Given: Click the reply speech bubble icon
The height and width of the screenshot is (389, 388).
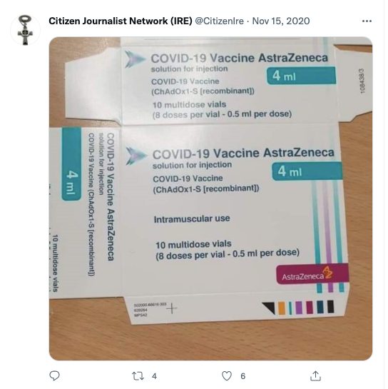Looking at the screenshot, I should coord(54,375).
